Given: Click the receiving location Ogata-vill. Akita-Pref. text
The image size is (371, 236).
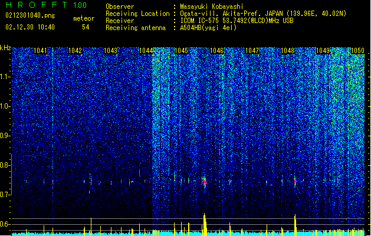Looking at the screenshot, I should (x=231, y=14).
